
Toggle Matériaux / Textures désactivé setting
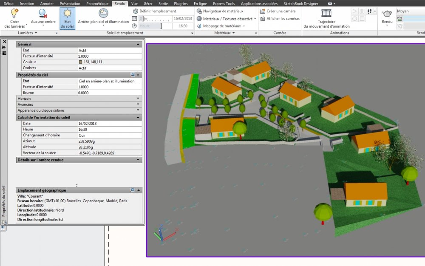tap(226, 19)
